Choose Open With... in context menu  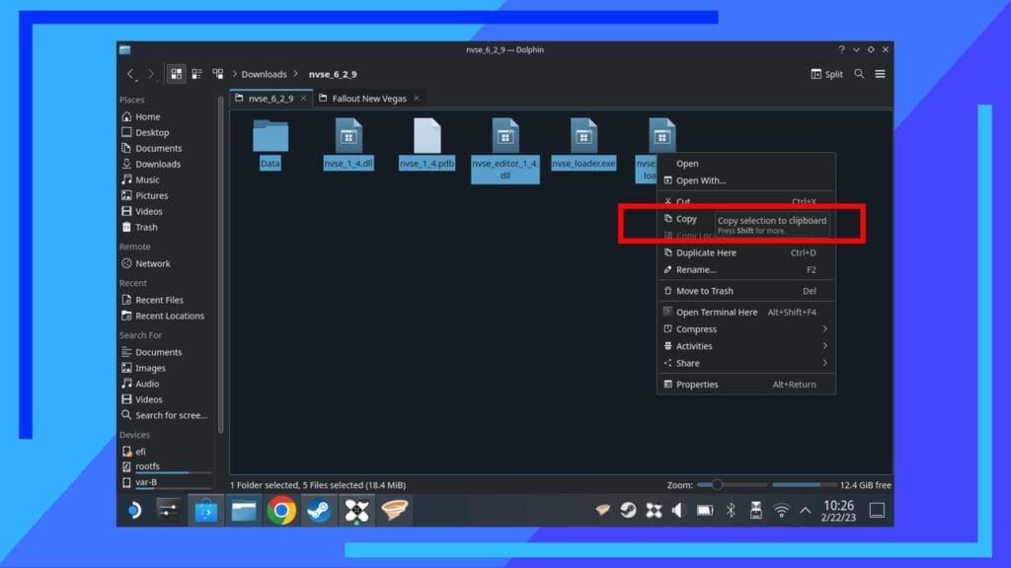746,180
